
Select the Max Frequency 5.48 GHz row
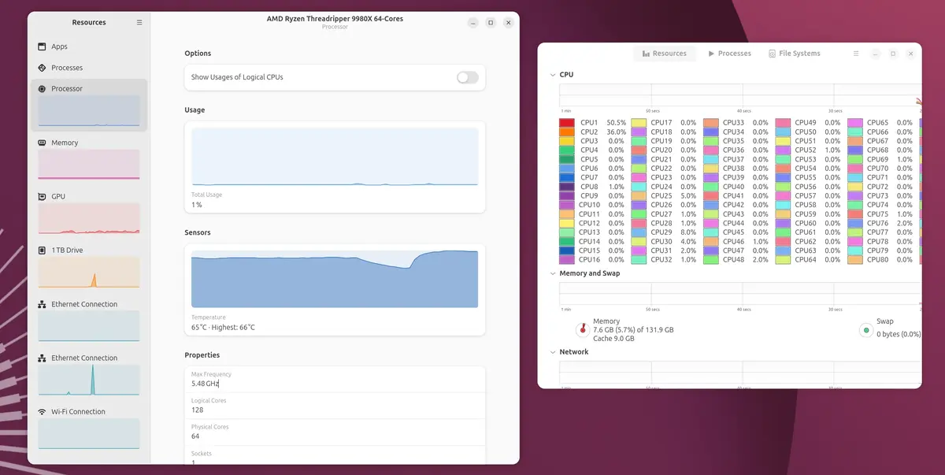(335, 380)
